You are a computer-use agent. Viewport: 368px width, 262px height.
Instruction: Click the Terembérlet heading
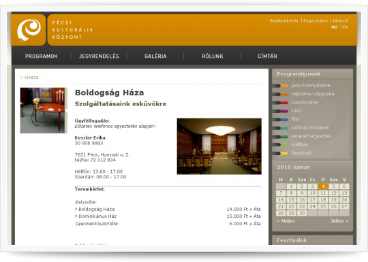tap(90, 189)
